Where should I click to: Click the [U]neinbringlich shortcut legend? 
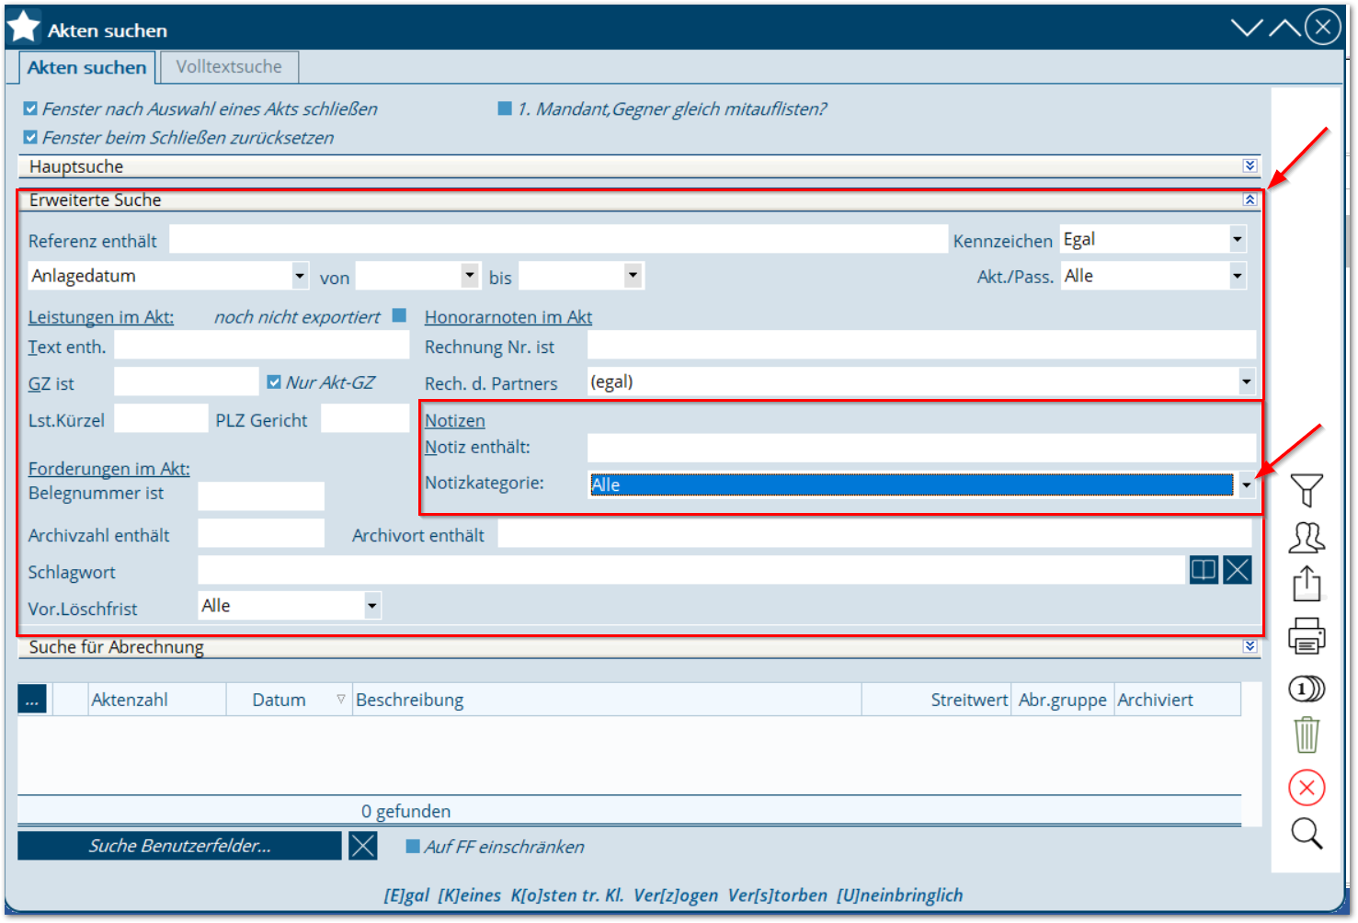[x=899, y=895]
